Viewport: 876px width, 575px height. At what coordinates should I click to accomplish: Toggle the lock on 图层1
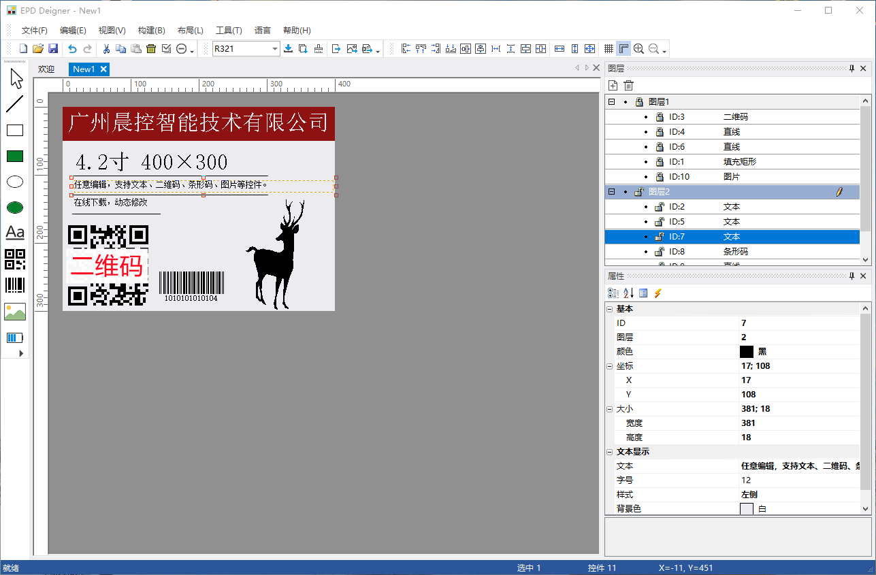(x=639, y=102)
